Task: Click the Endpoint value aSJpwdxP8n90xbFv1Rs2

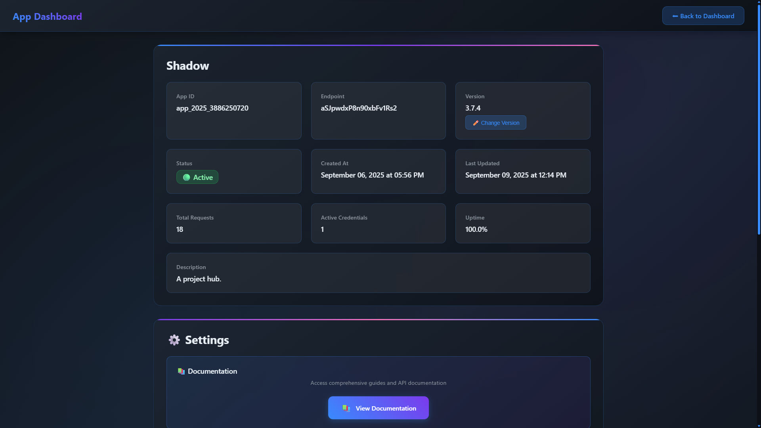Action: pos(359,108)
